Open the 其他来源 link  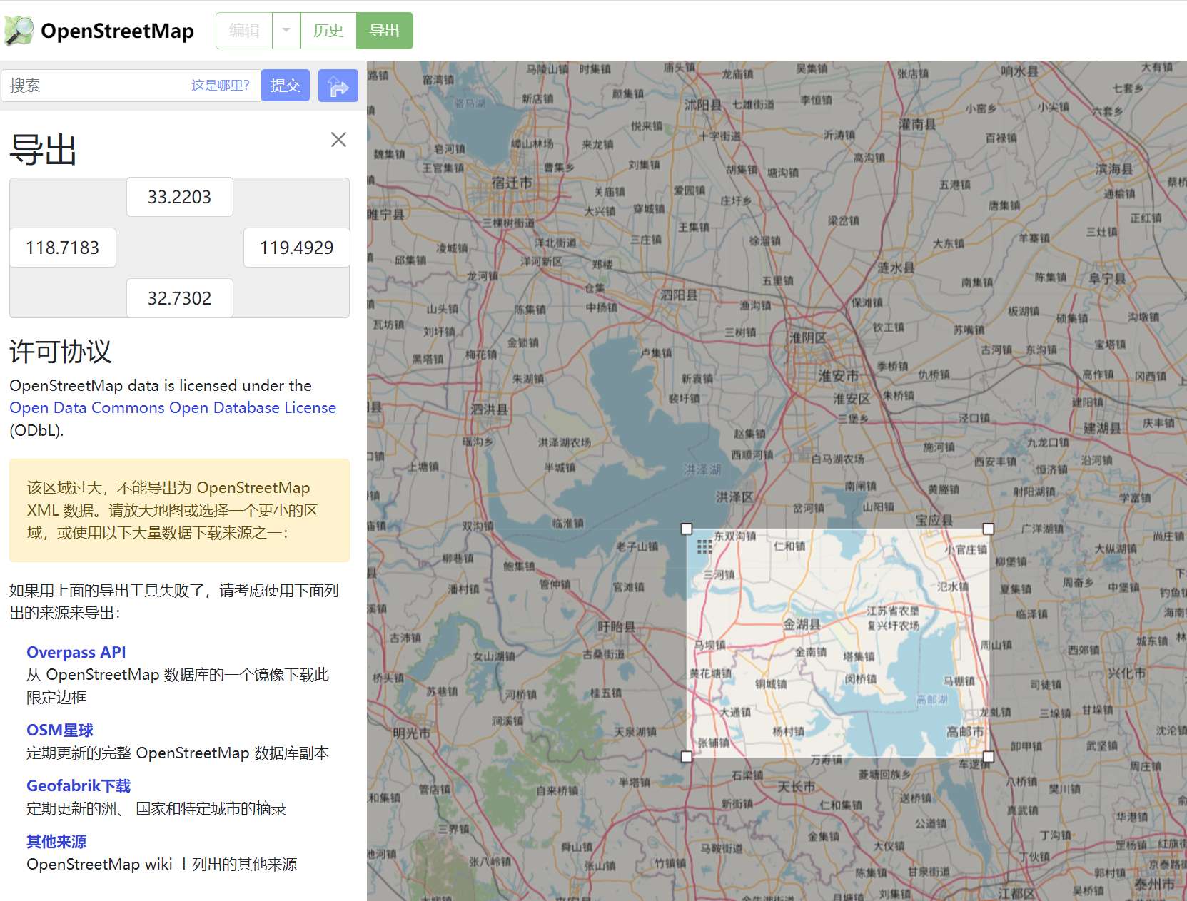pyautogui.click(x=56, y=841)
